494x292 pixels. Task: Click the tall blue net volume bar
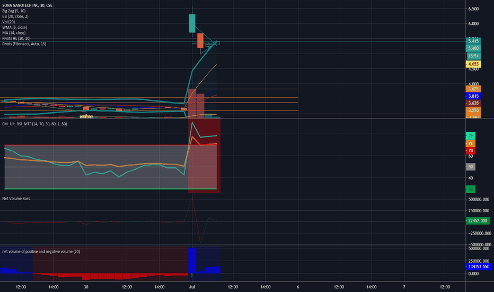click(192, 261)
